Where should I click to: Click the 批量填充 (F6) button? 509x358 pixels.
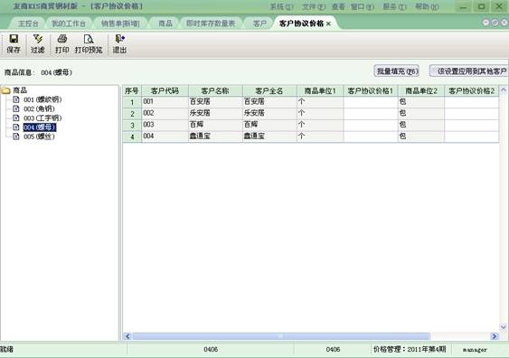[397, 71]
